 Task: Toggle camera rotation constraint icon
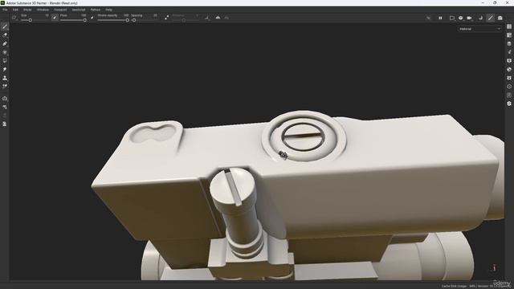coord(480,18)
